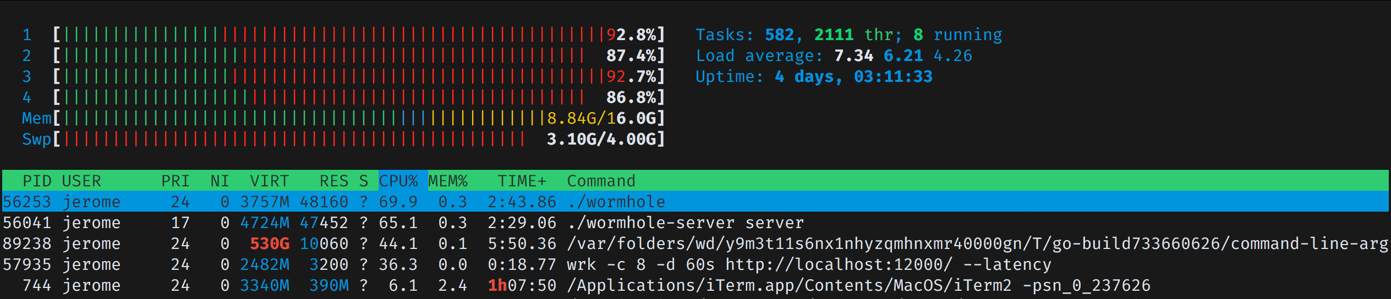This screenshot has height=299, width=1391.
Task: Sort by MEM% column header
Action: (x=448, y=181)
